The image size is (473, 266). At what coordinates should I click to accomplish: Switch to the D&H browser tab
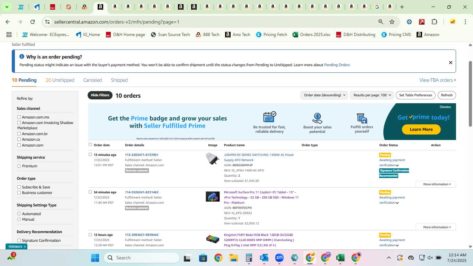point(52,7)
